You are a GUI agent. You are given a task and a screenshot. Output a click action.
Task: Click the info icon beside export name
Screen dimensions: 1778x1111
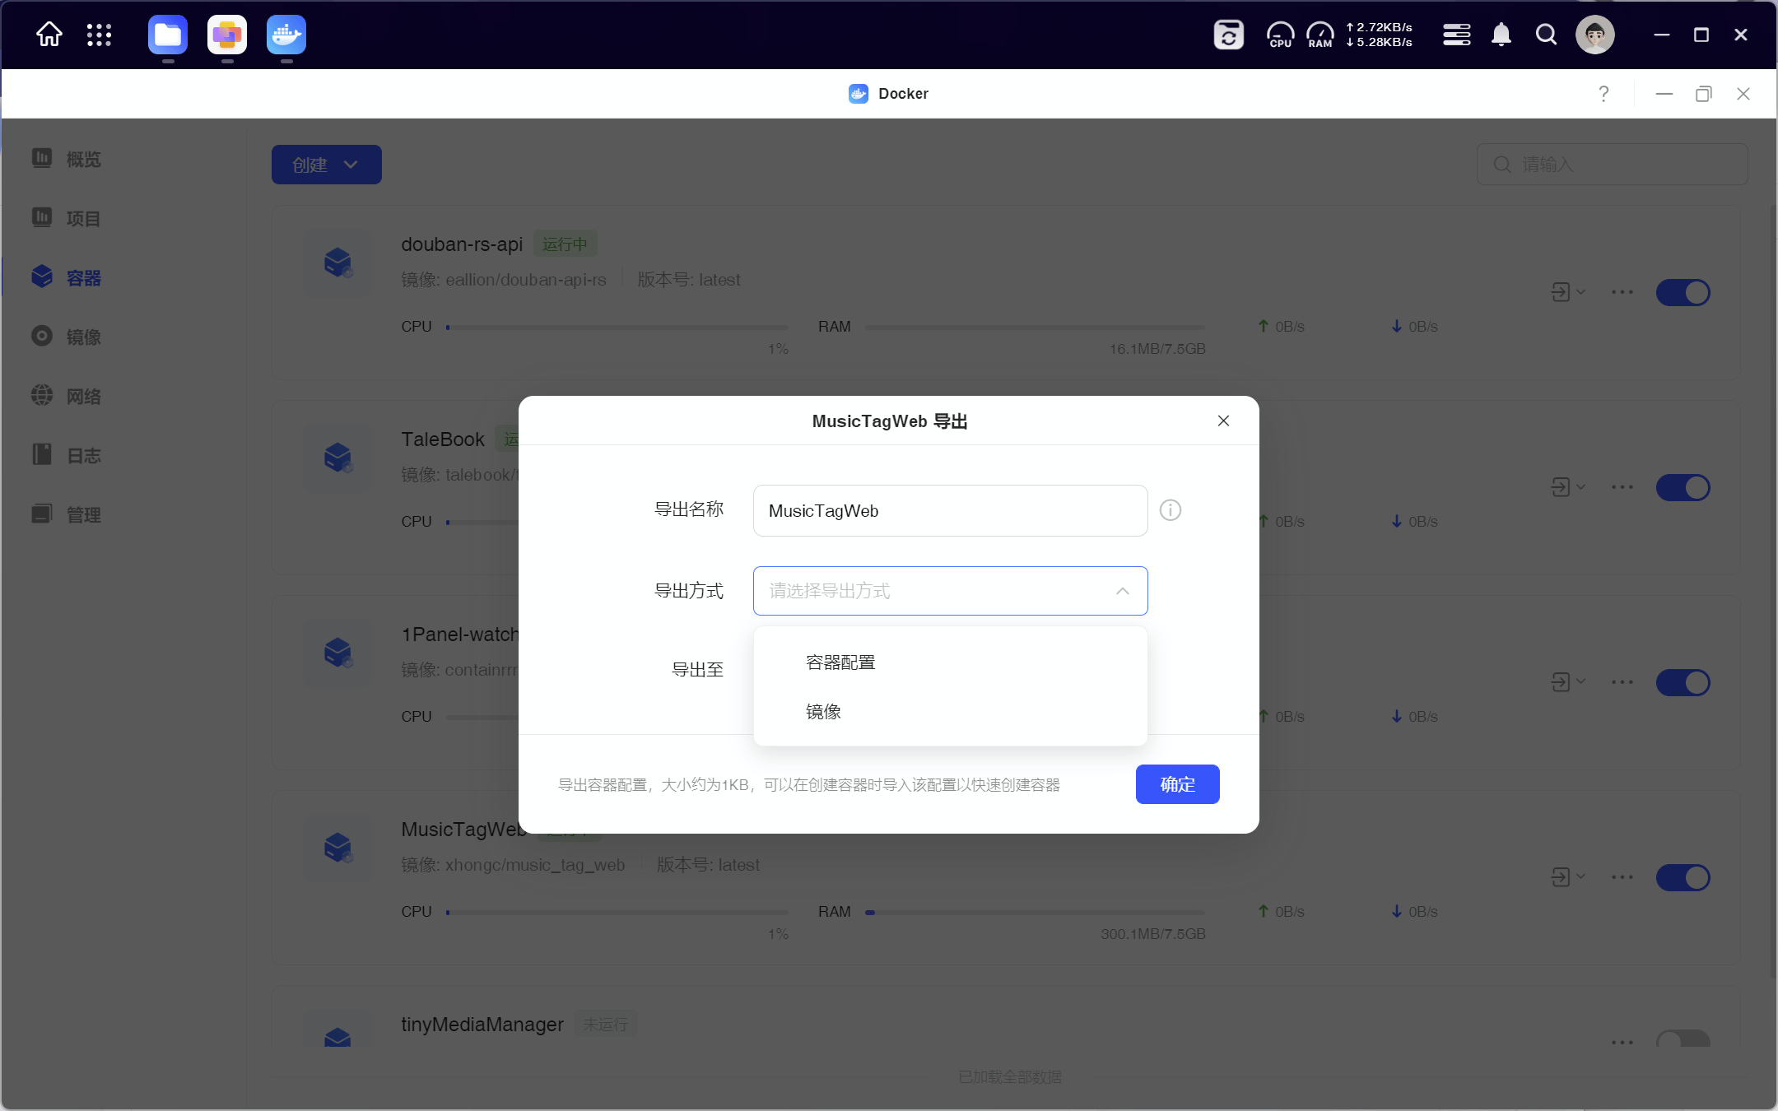point(1171,510)
